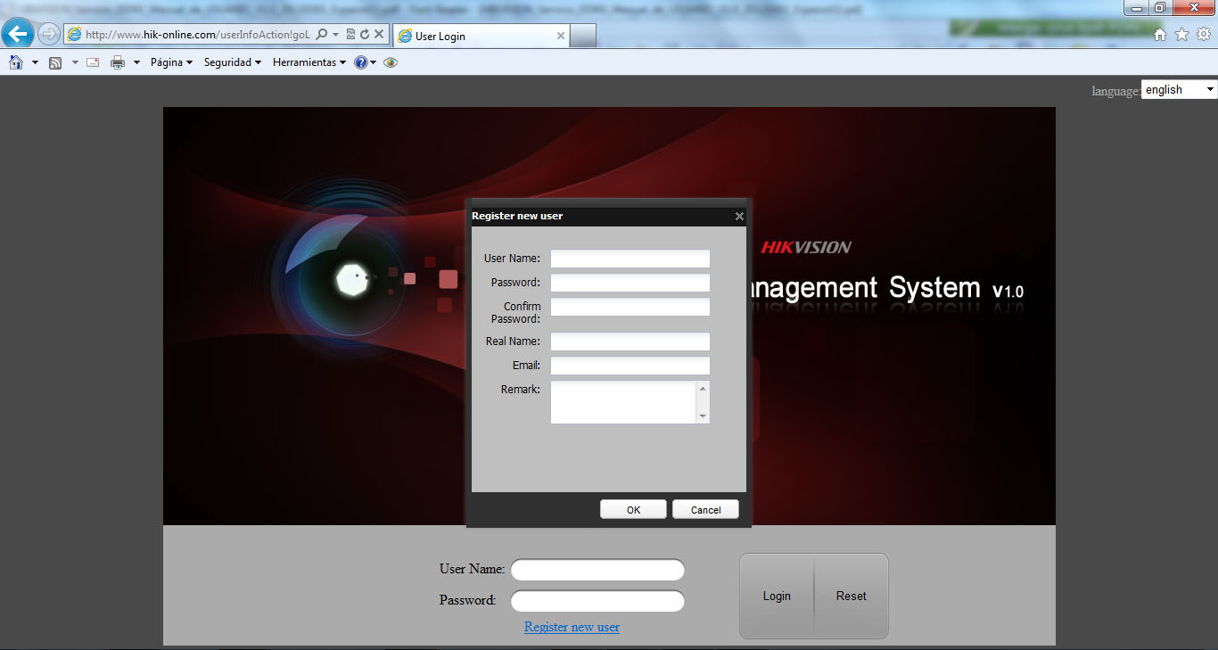The image size is (1218, 650).
Task: Click the Remark scrollbar down arrow
Action: tap(703, 416)
